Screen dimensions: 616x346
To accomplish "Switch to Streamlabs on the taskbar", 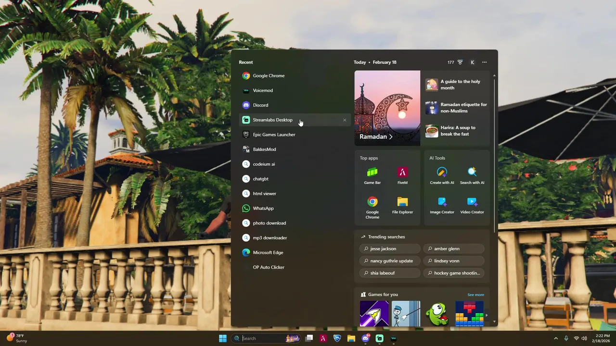I will (379, 338).
